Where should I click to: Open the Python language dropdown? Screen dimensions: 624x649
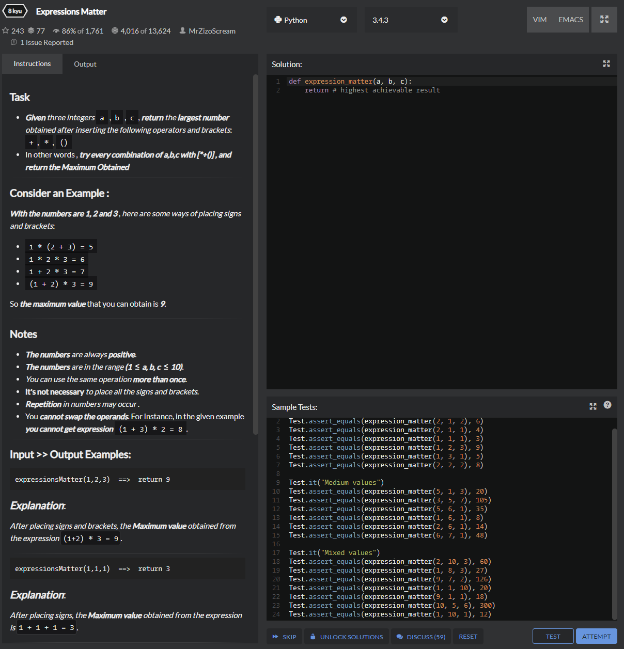(311, 20)
